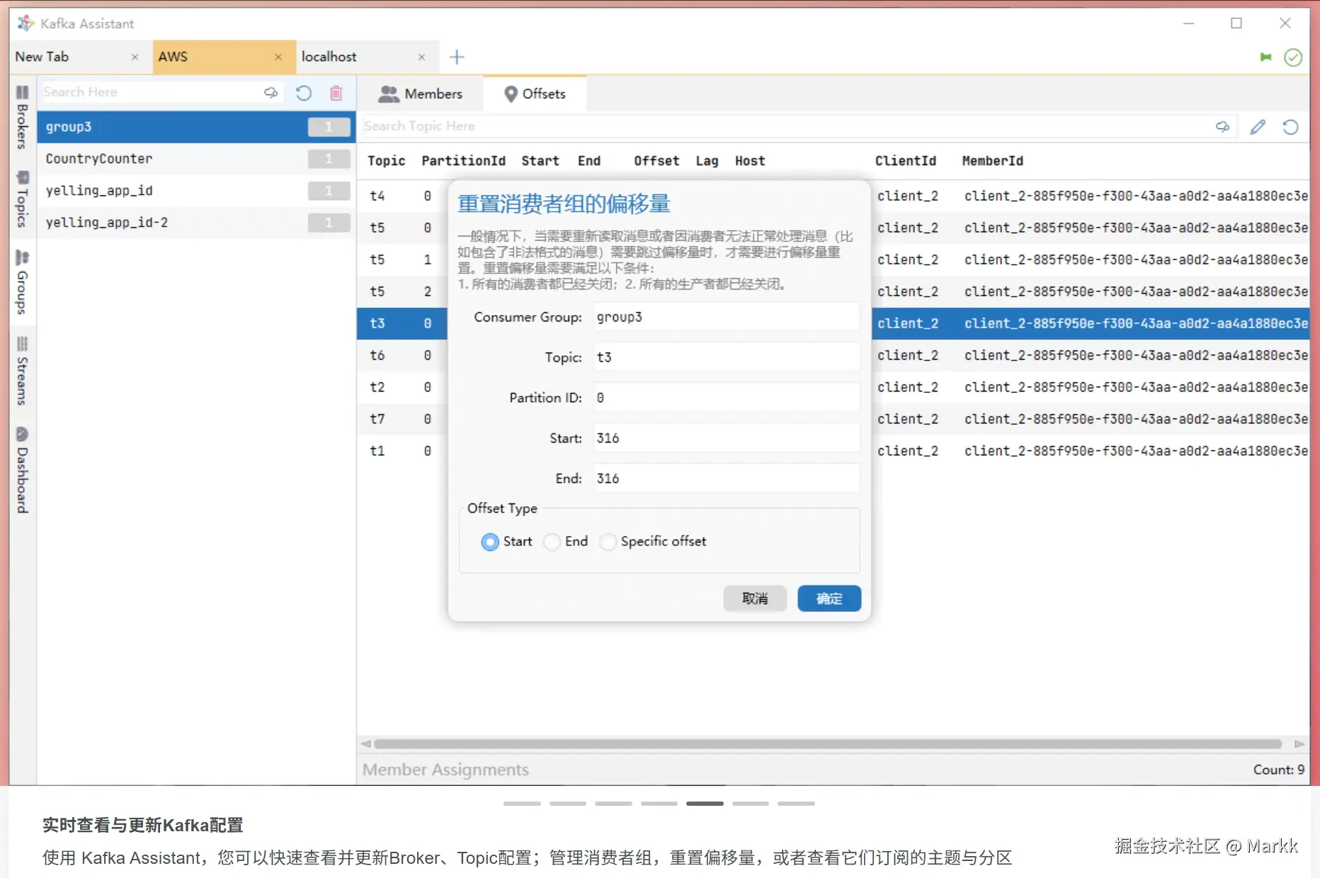Click the green flag icon
Screen dimensions: 1320x878
tap(1265, 57)
